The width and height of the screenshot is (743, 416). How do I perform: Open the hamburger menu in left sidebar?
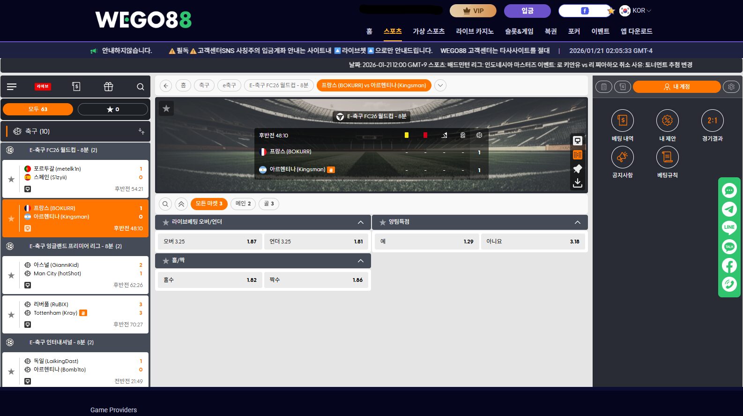tap(12, 87)
